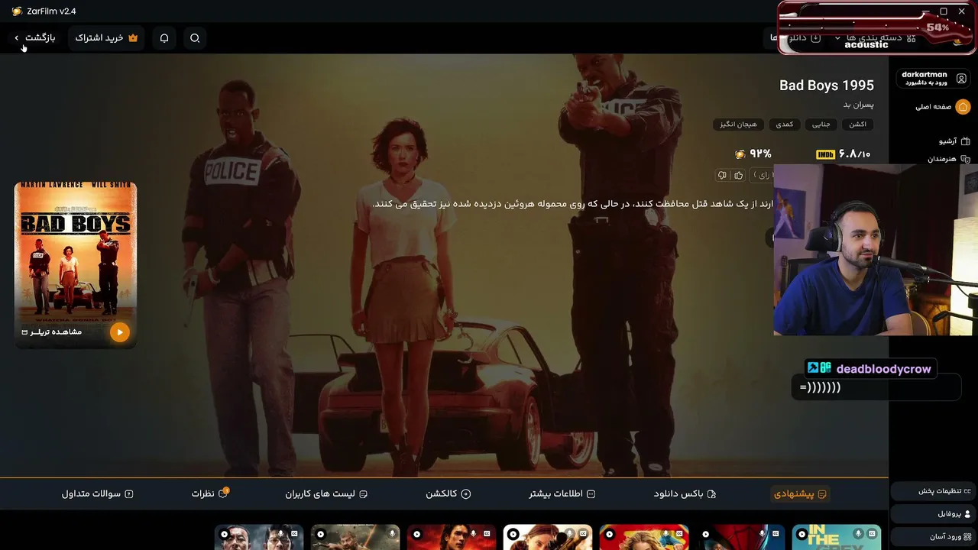Open the In The Grey recommended movie thumbnail
The image size is (978, 550).
pos(837,537)
